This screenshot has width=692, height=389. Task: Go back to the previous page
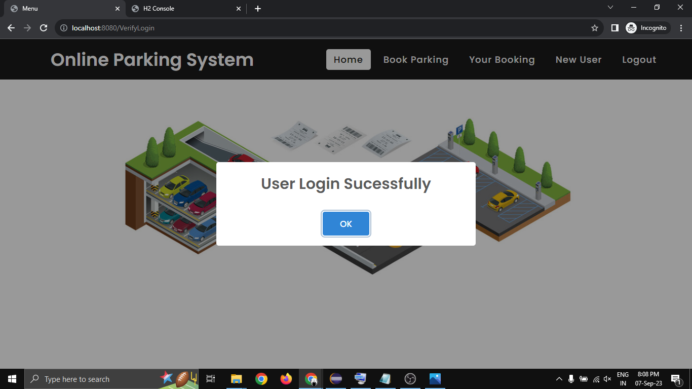point(11,28)
